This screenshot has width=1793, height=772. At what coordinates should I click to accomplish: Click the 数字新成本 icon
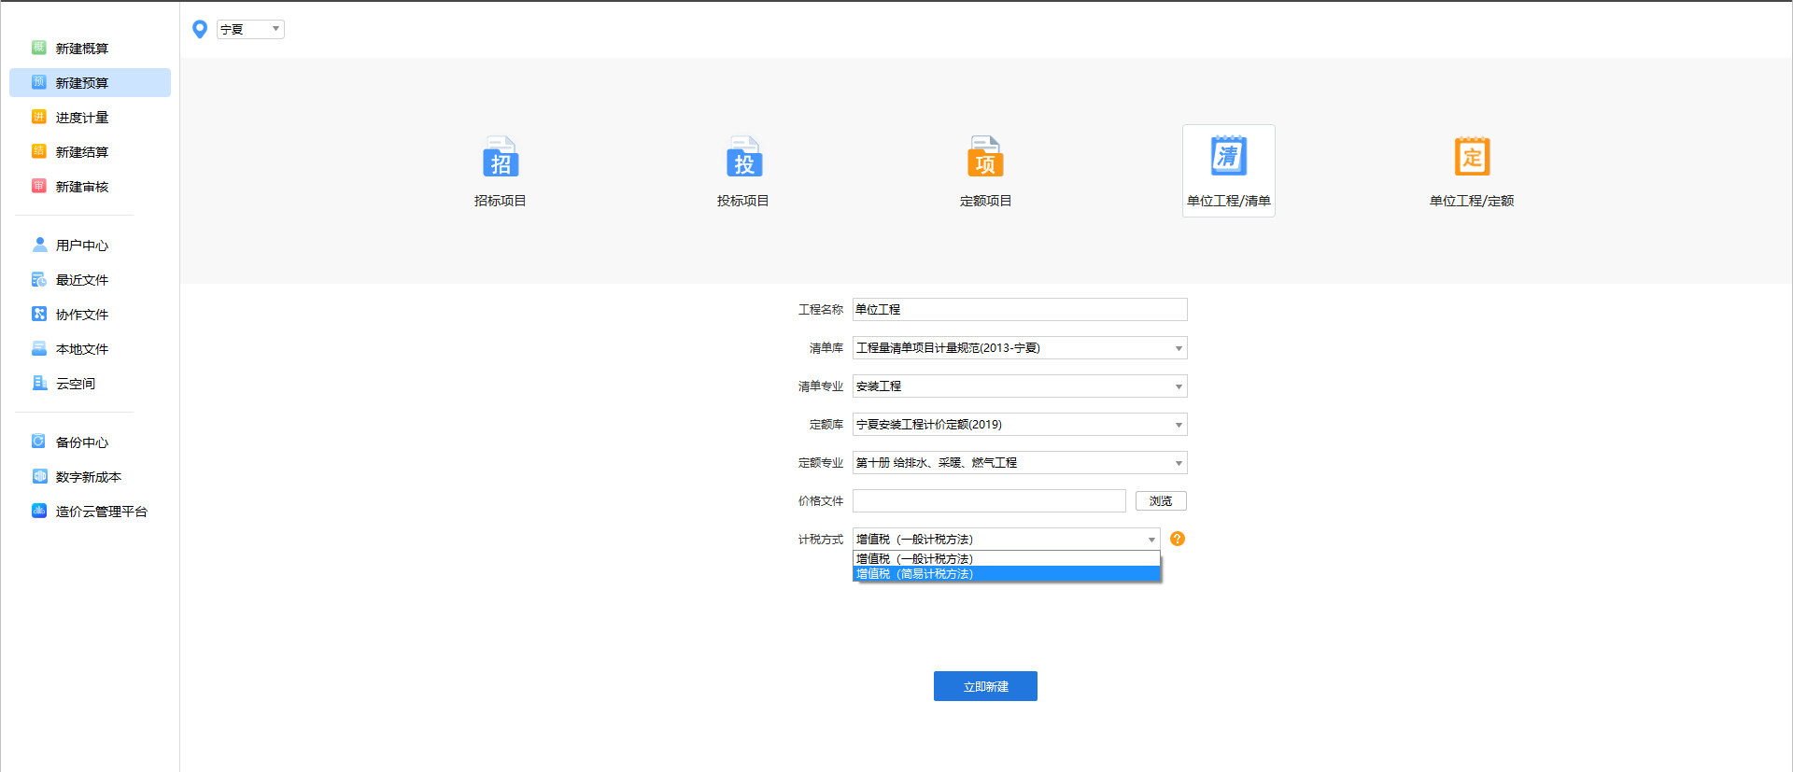tap(39, 476)
